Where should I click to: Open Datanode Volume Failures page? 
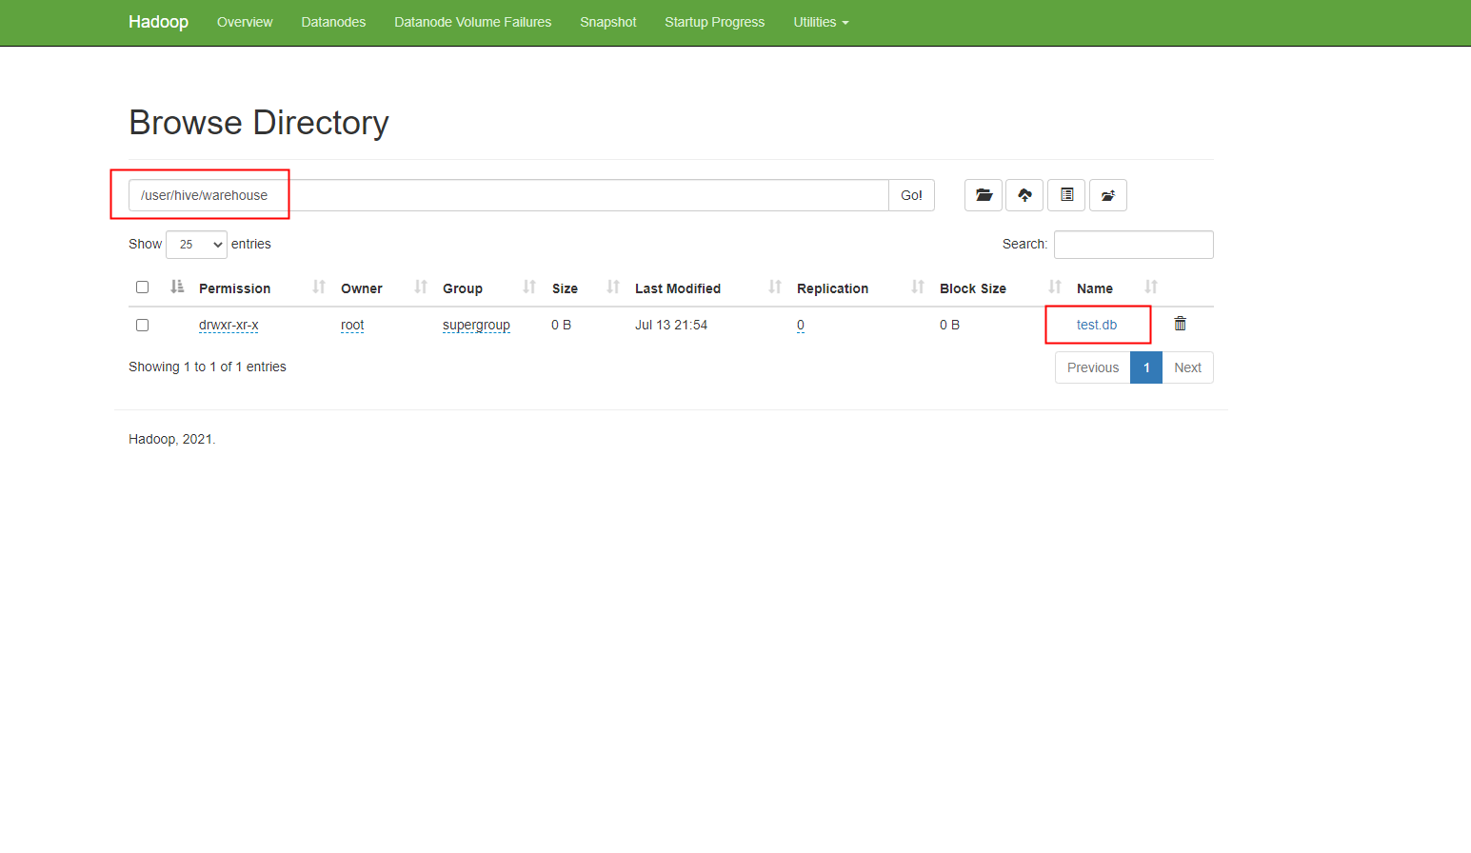coord(473,22)
